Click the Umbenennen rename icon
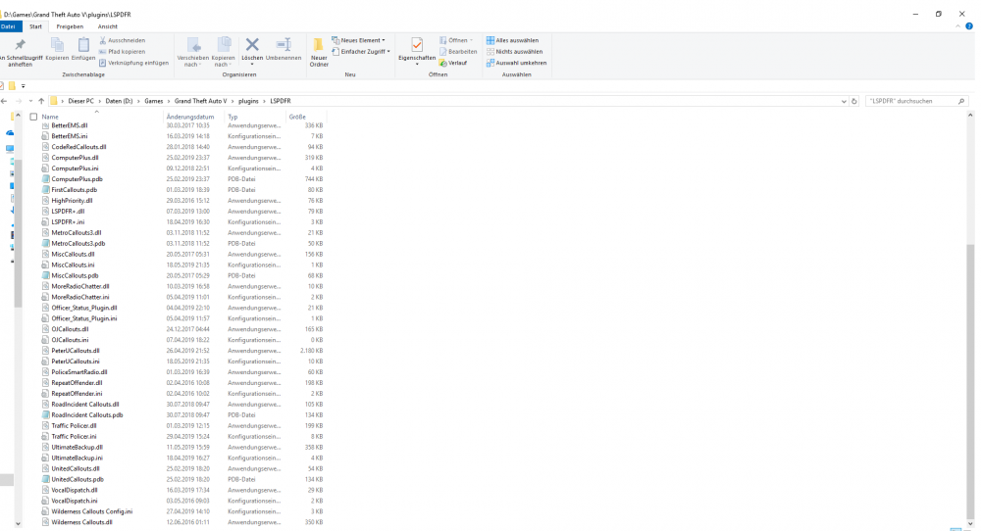This screenshot has height=531, width=981. [x=284, y=49]
